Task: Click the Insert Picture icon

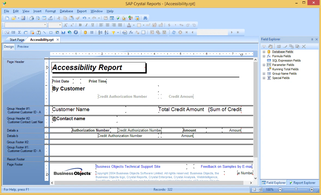Action: coord(57,32)
